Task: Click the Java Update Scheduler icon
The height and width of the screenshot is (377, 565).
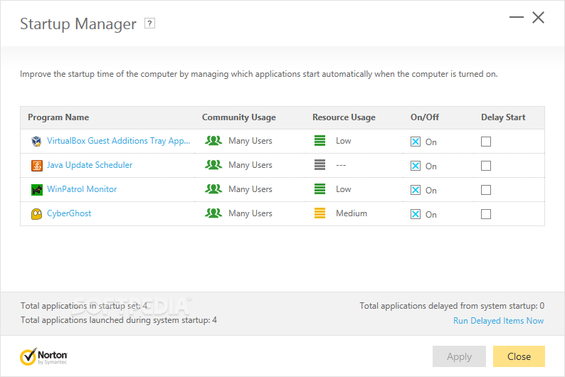Action: point(36,165)
